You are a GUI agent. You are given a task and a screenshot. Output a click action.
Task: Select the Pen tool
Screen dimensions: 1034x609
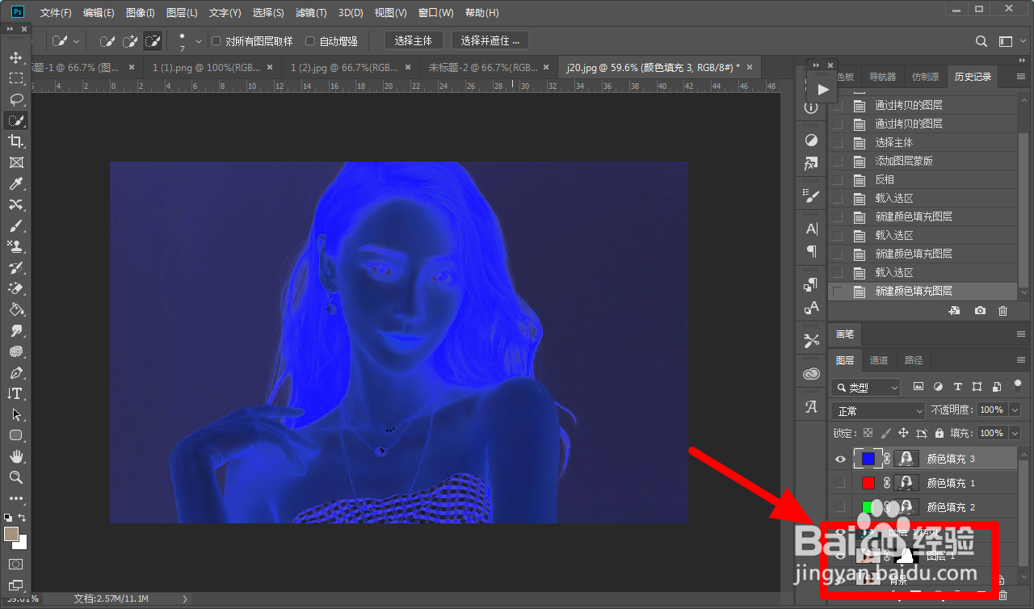pyautogui.click(x=15, y=372)
